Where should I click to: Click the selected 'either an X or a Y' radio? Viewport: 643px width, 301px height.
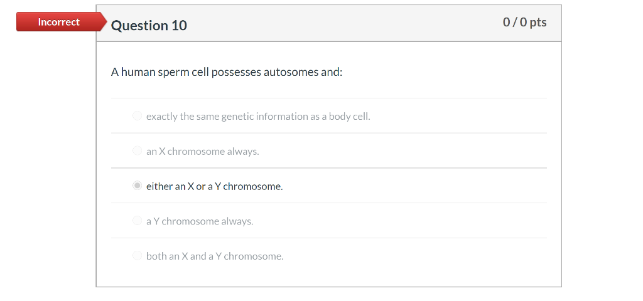[x=137, y=186]
